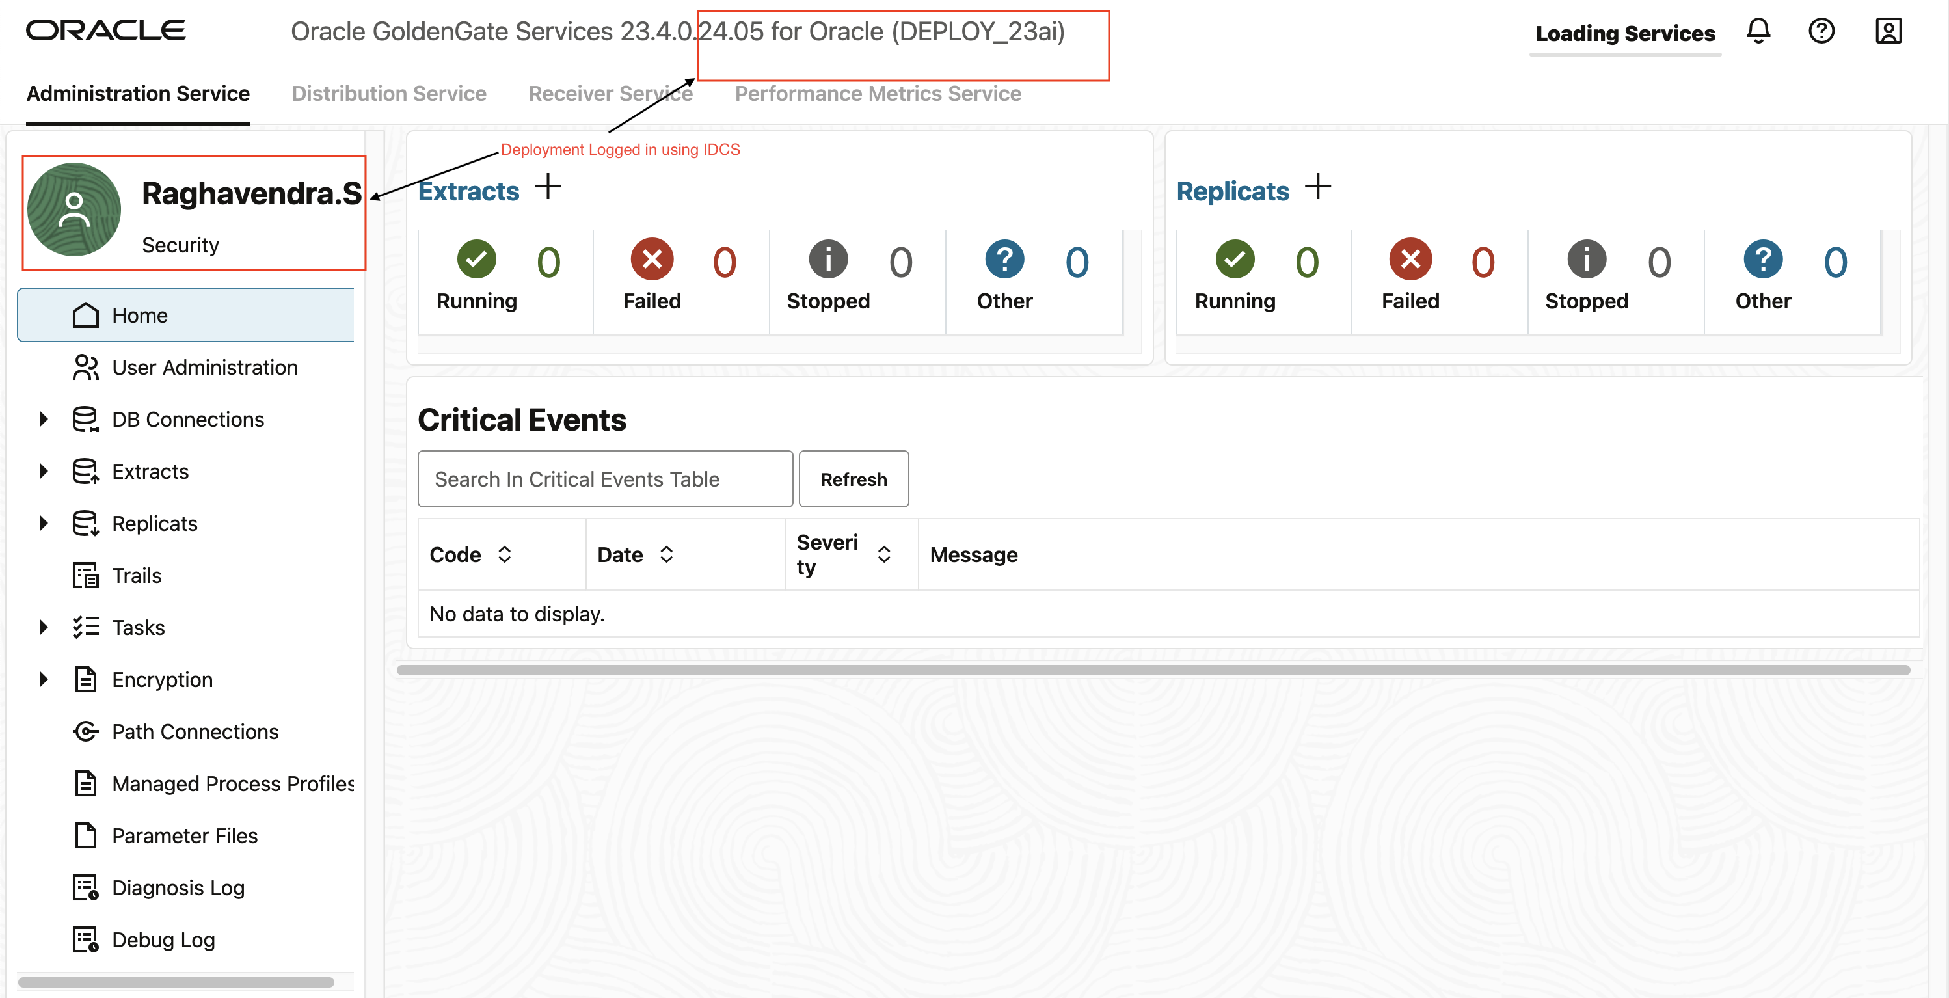Click the Refresh button
1949x998 pixels.
tap(854, 479)
